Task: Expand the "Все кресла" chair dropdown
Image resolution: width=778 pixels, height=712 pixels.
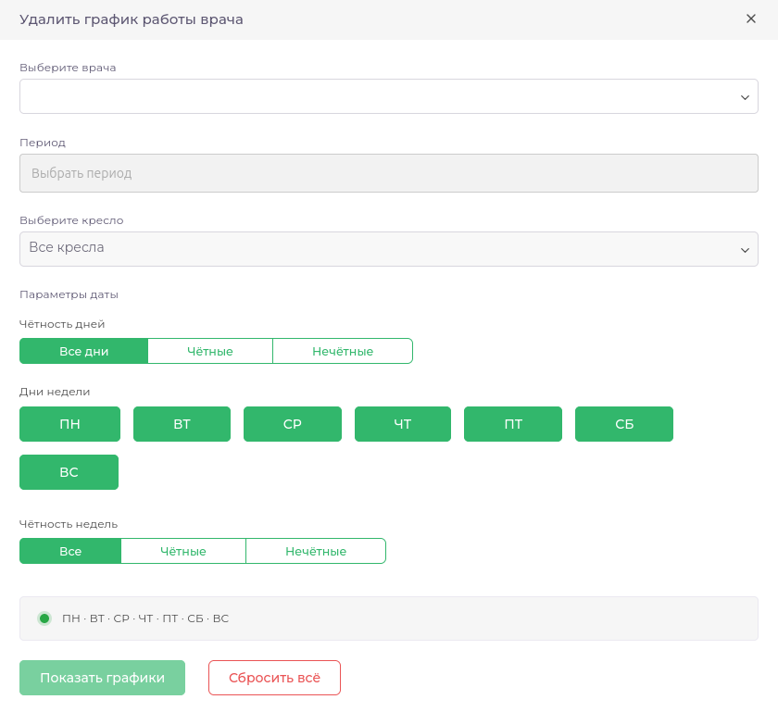Action: (388, 249)
